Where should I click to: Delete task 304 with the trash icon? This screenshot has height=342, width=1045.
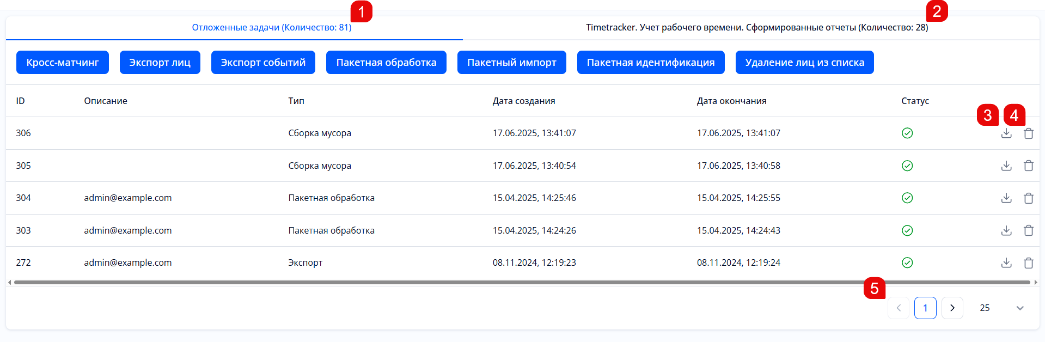point(1029,198)
